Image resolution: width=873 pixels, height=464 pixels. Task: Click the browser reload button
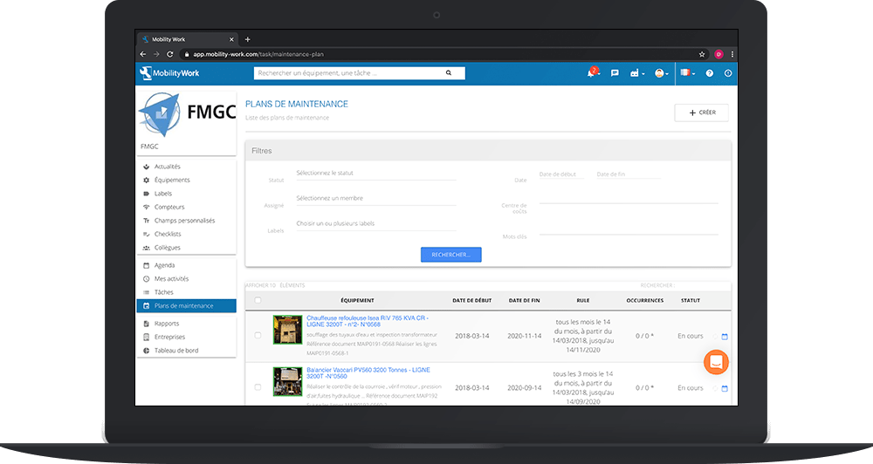coord(170,54)
